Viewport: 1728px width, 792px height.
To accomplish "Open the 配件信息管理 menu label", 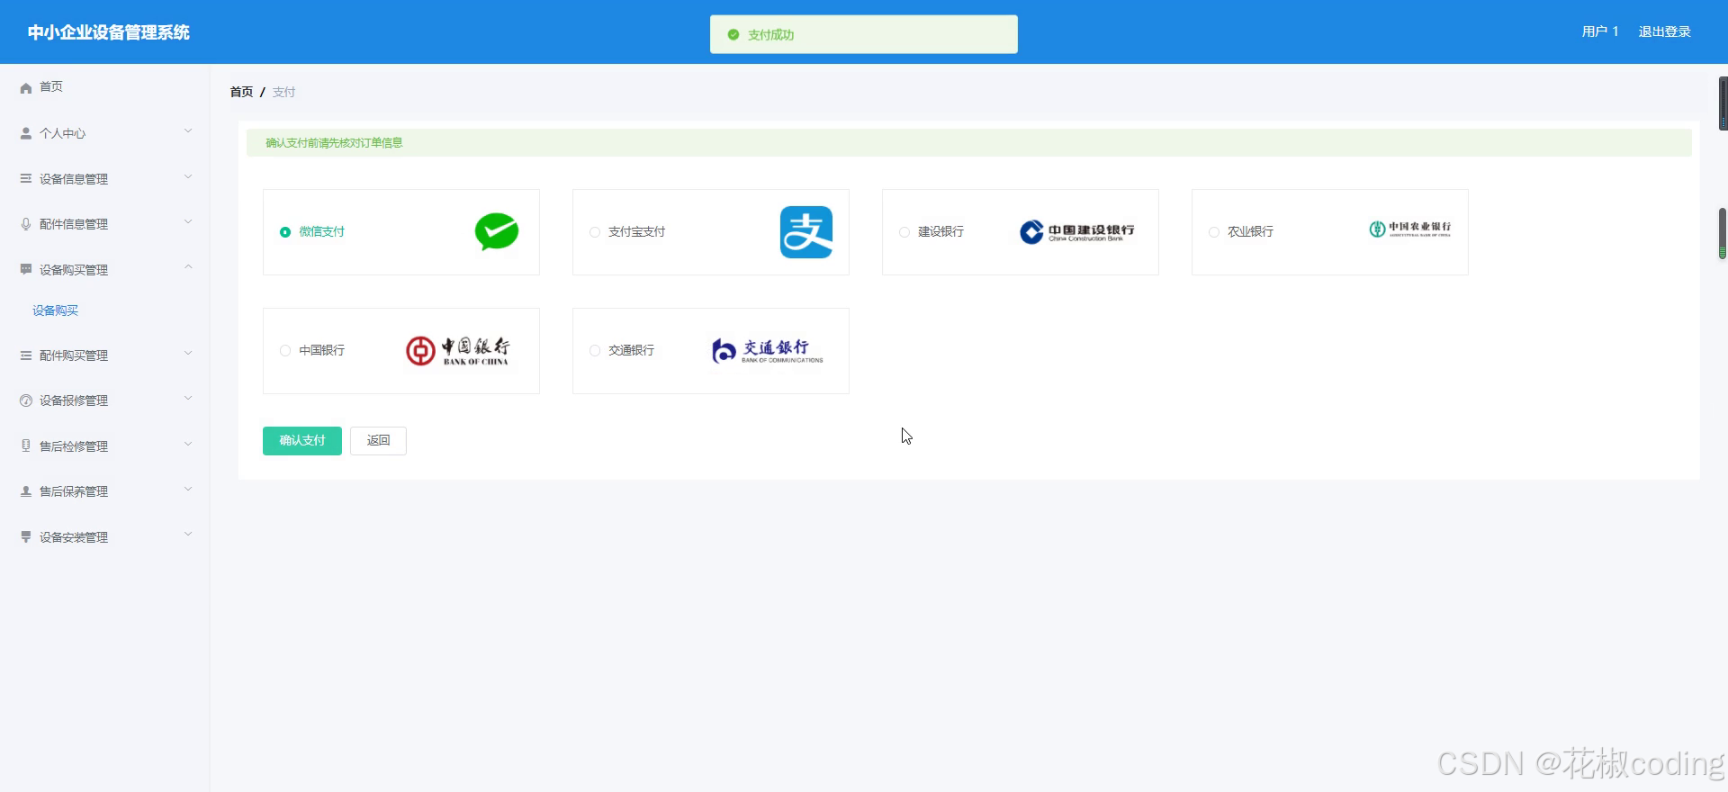I will [x=74, y=224].
